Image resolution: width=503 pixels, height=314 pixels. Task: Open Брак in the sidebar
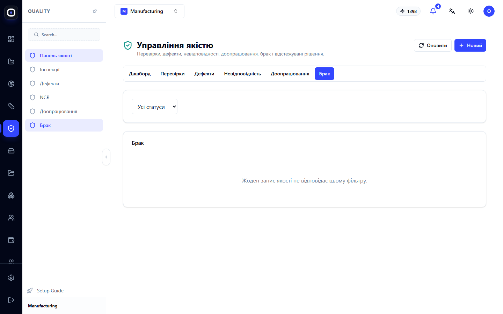tap(64, 125)
